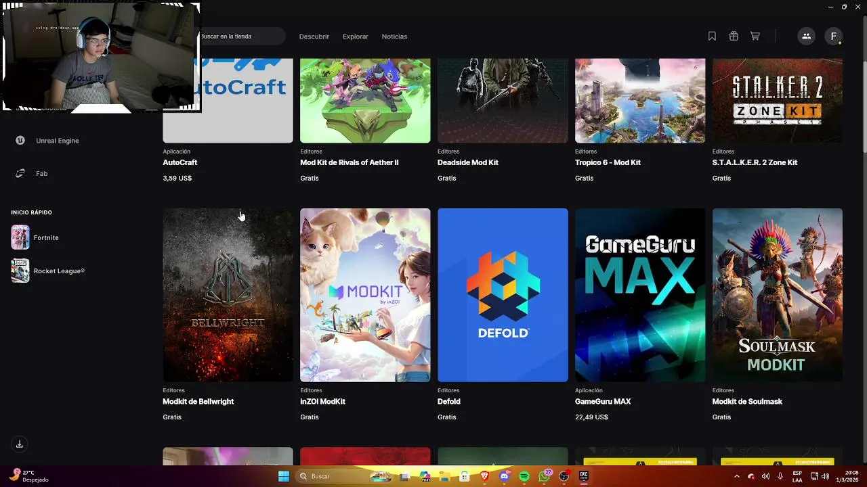
Task: Open the downloads arrow in the sidebar
Action: pyautogui.click(x=20, y=444)
